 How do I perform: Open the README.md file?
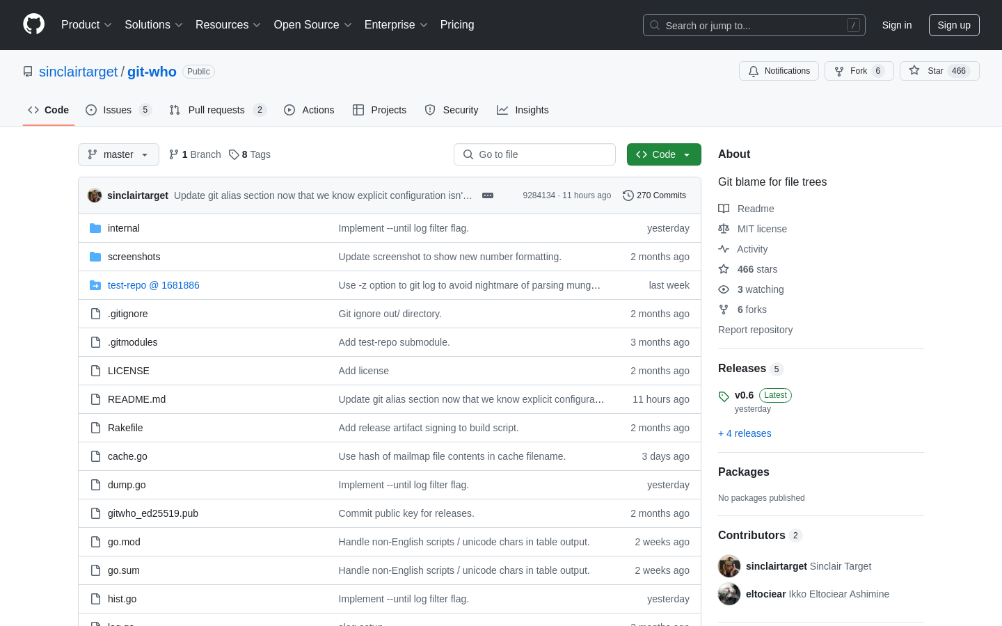tap(137, 399)
